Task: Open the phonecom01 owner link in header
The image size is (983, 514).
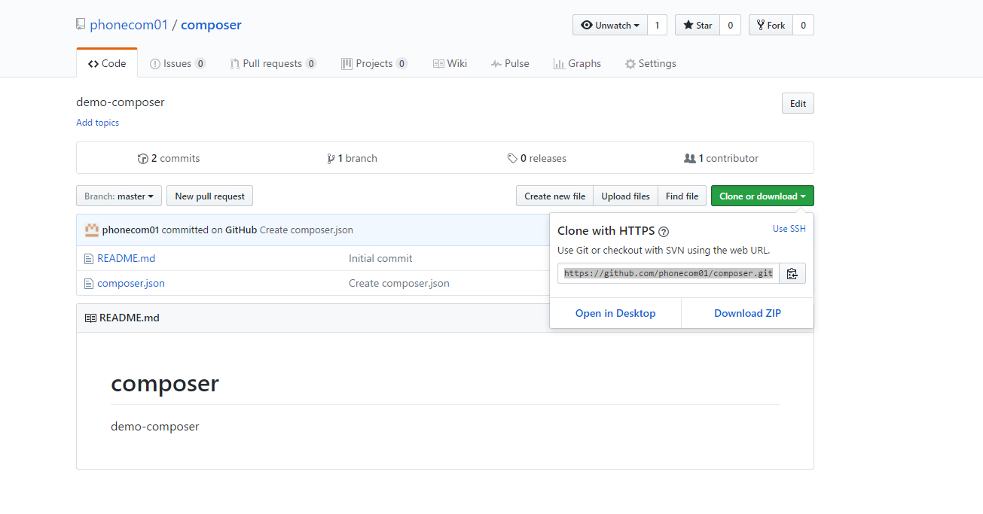Action: [x=129, y=25]
